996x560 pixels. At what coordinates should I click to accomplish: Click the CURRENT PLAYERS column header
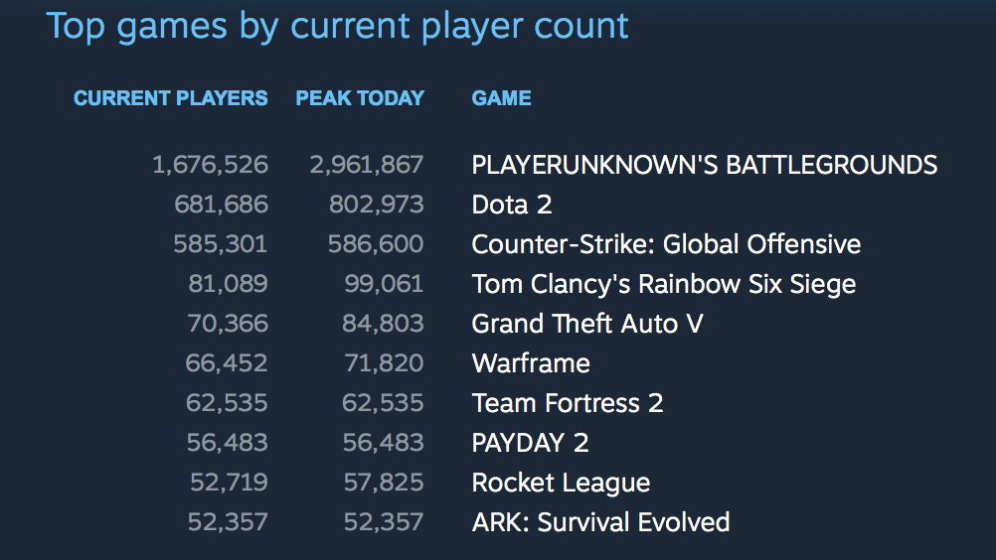[x=170, y=98]
